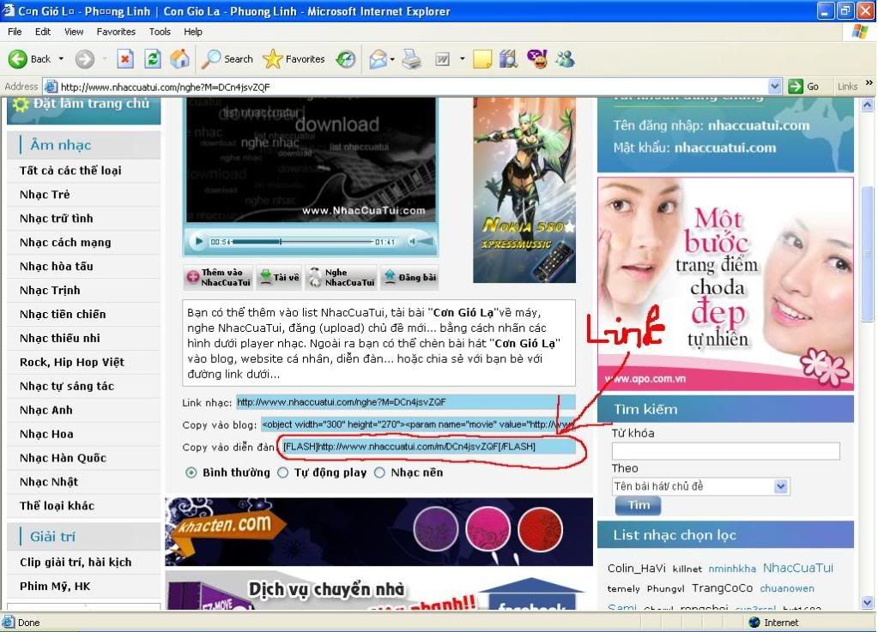Open the View menu
This screenshot has width=878, height=632.
pos(74,32)
